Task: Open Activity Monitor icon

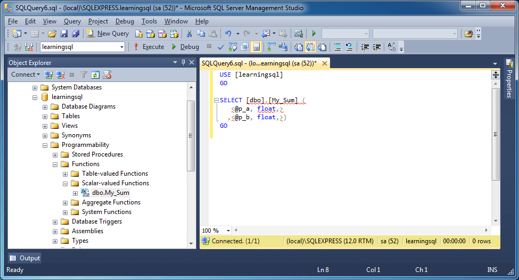Action: click(298, 34)
